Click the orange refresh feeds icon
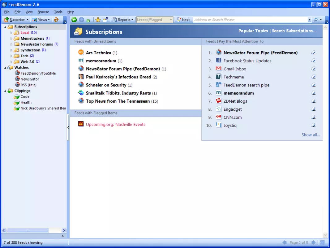330x248 pixels. 56,20
